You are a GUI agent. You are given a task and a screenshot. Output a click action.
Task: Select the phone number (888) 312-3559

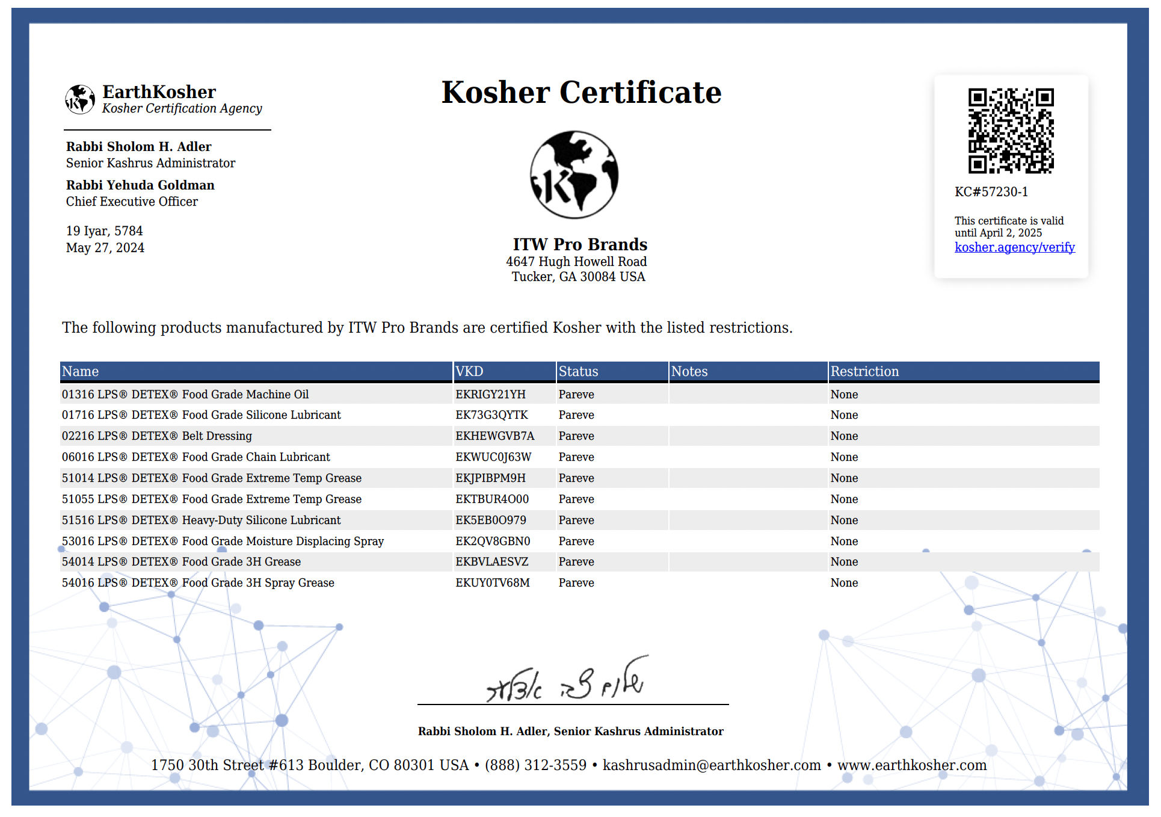coord(535,765)
